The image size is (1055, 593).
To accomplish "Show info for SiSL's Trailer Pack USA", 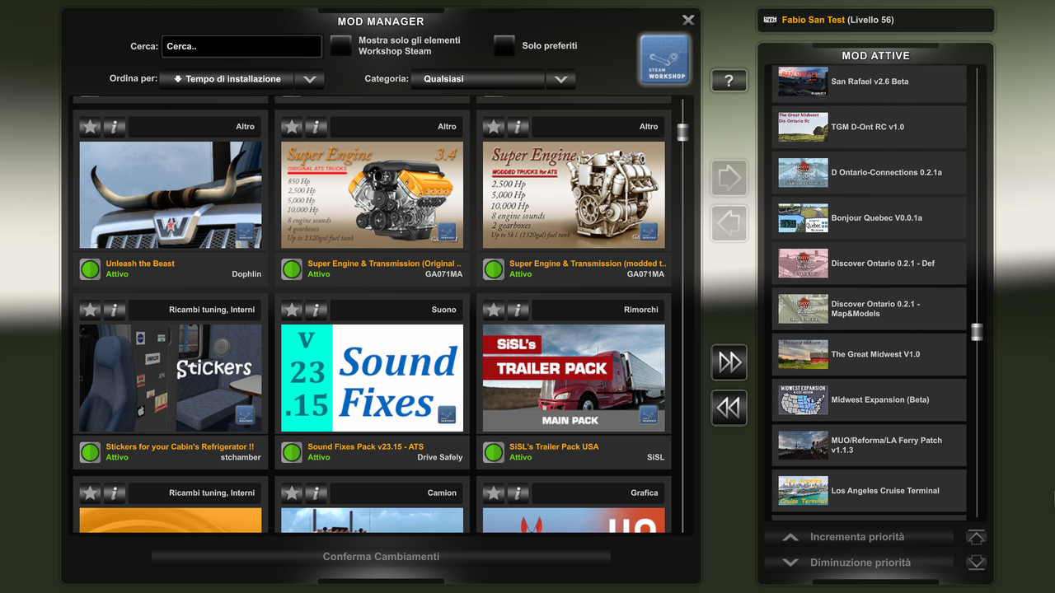I will point(518,310).
